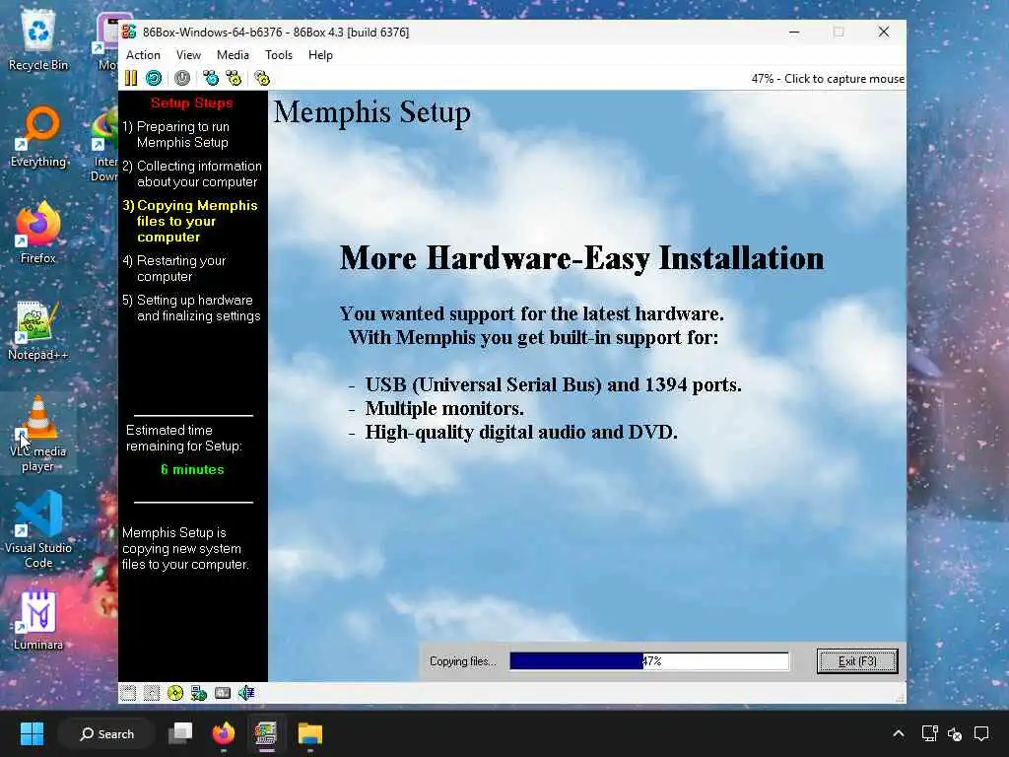1009x757 pixels.
Task: Select the Notepad++ desktop shortcut
Action: point(38,331)
